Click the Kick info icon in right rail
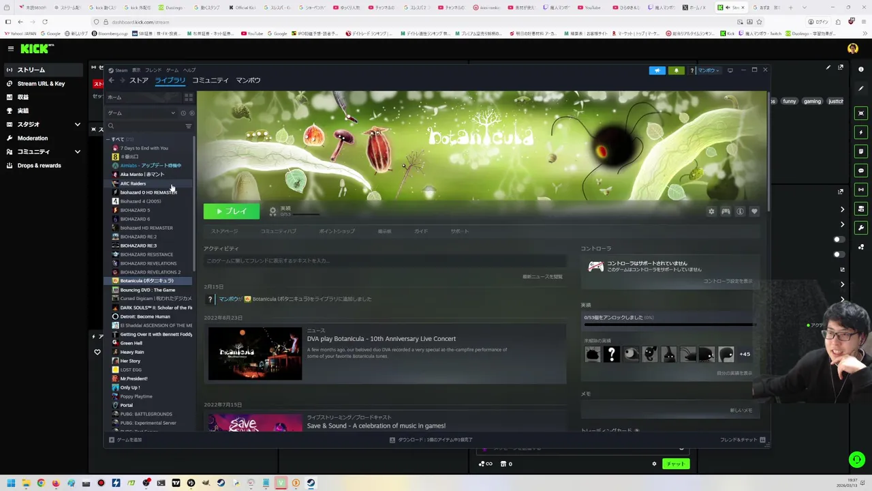 (x=861, y=69)
